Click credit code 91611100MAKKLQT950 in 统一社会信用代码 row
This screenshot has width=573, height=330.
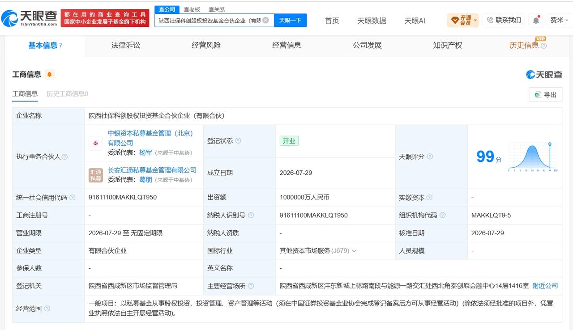[x=123, y=197]
